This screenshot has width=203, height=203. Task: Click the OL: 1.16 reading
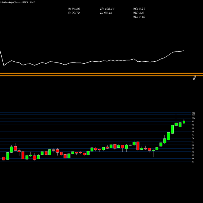point(139,17)
